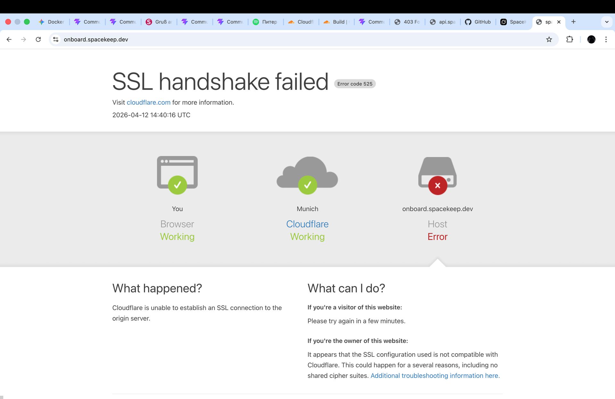Switch to the Docker tab
Screen dimensions: 615x399
click(x=52, y=22)
